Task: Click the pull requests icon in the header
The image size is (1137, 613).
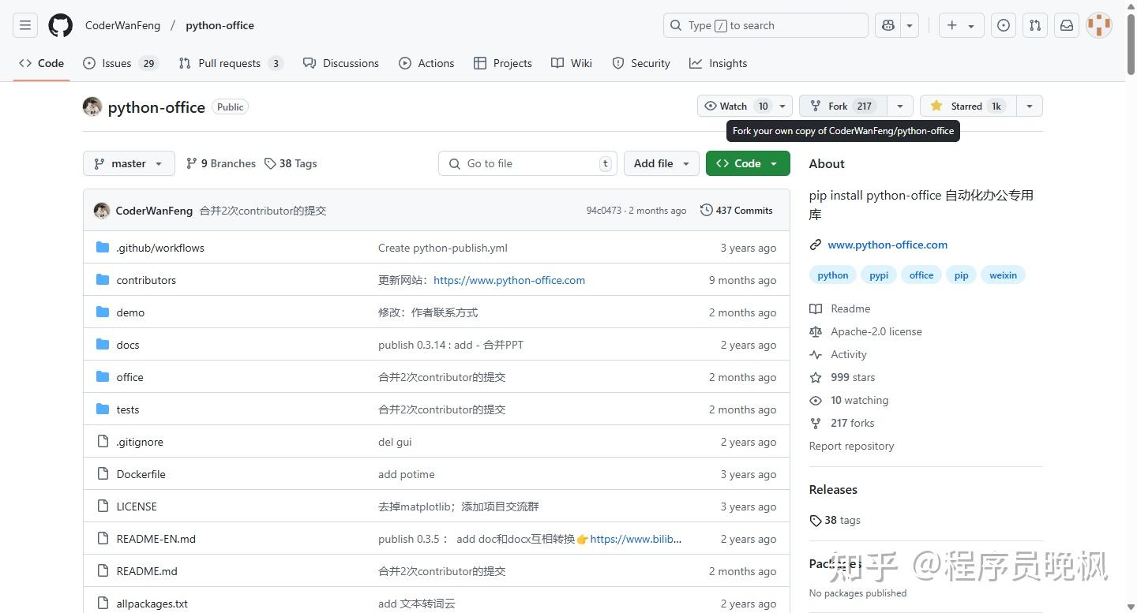Action: coord(1034,24)
